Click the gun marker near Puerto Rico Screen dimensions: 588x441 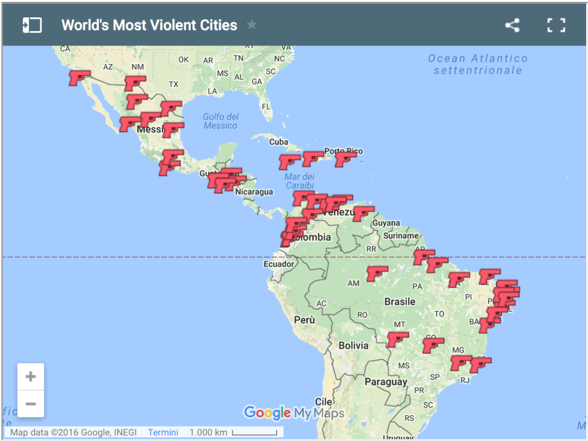click(x=345, y=159)
